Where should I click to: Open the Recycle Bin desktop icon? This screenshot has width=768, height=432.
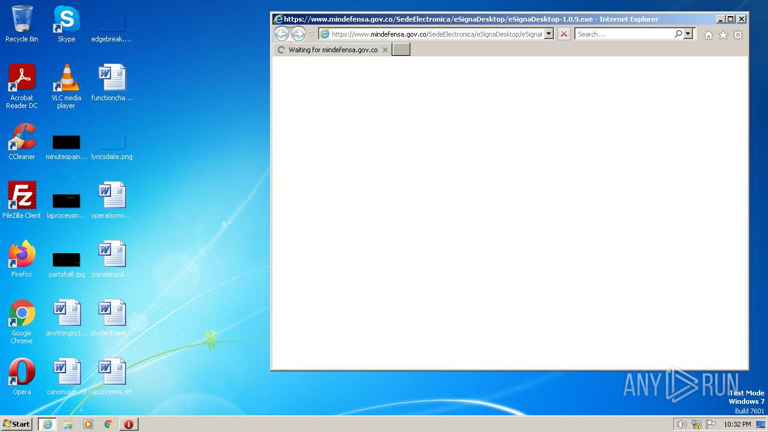click(x=22, y=24)
